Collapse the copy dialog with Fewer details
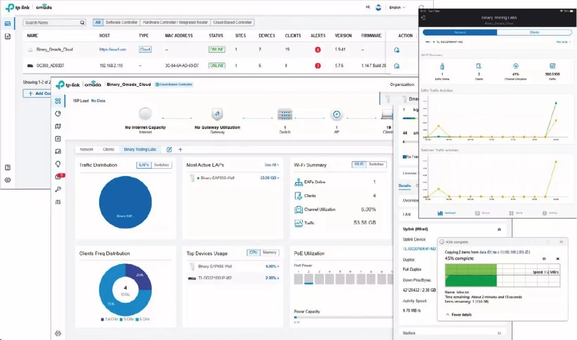Screen dimensions: 577x340 coord(459,315)
